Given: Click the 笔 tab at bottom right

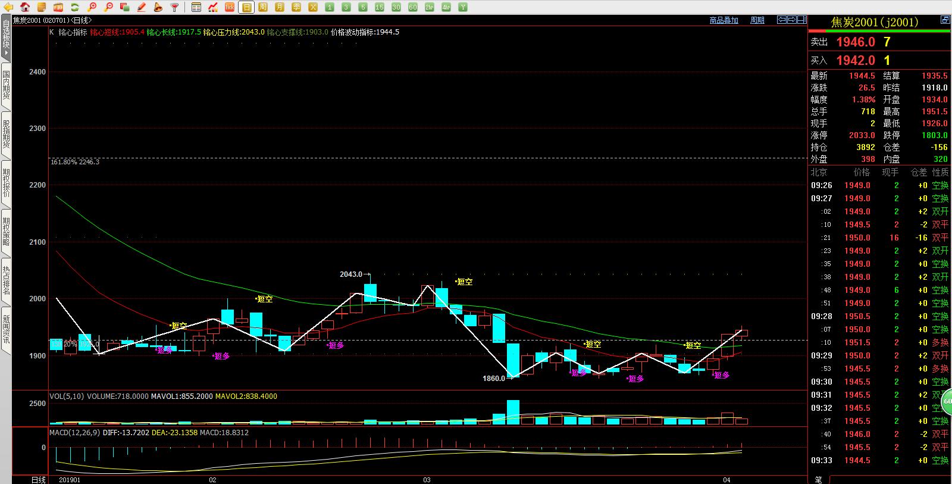Looking at the screenshot, I should pyautogui.click(x=818, y=480).
